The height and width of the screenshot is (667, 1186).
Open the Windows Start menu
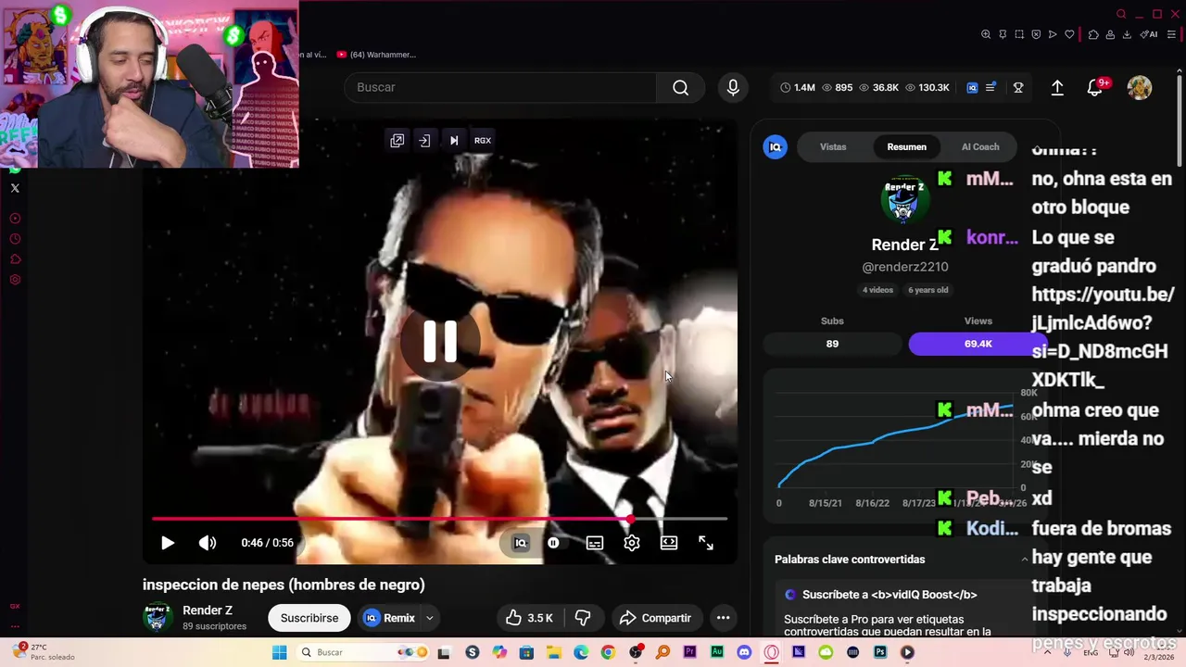(279, 652)
